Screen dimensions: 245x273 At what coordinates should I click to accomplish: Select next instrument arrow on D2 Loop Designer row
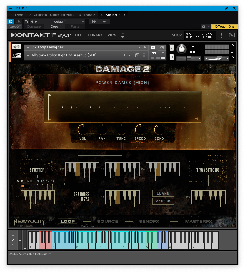pyautogui.click(x=145, y=47)
